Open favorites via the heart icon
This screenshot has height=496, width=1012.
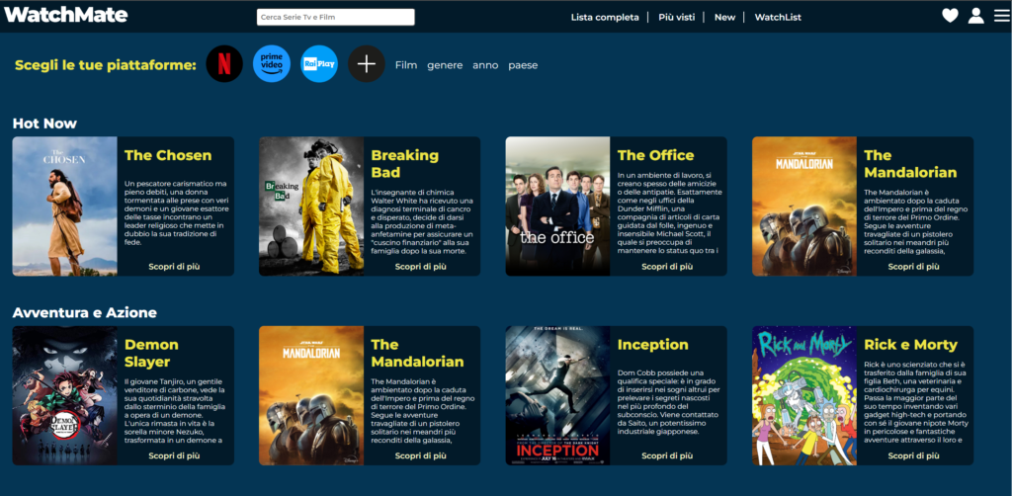[950, 16]
